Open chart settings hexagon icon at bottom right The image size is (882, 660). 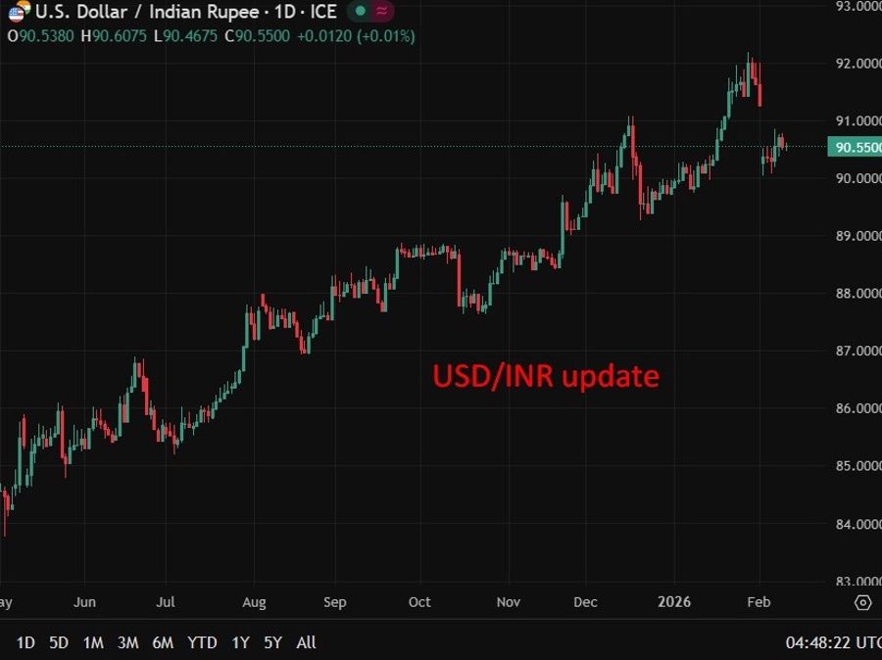pyautogui.click(x=862, y=602)
